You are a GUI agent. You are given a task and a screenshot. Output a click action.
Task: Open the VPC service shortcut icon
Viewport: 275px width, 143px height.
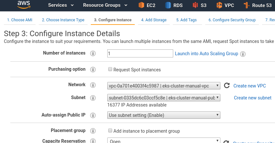pos(219,5)
